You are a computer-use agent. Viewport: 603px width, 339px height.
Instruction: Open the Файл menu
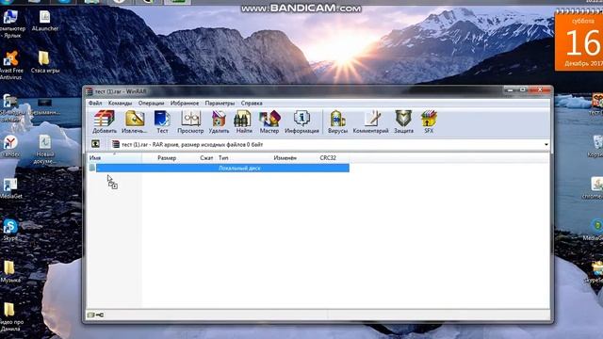95,103
